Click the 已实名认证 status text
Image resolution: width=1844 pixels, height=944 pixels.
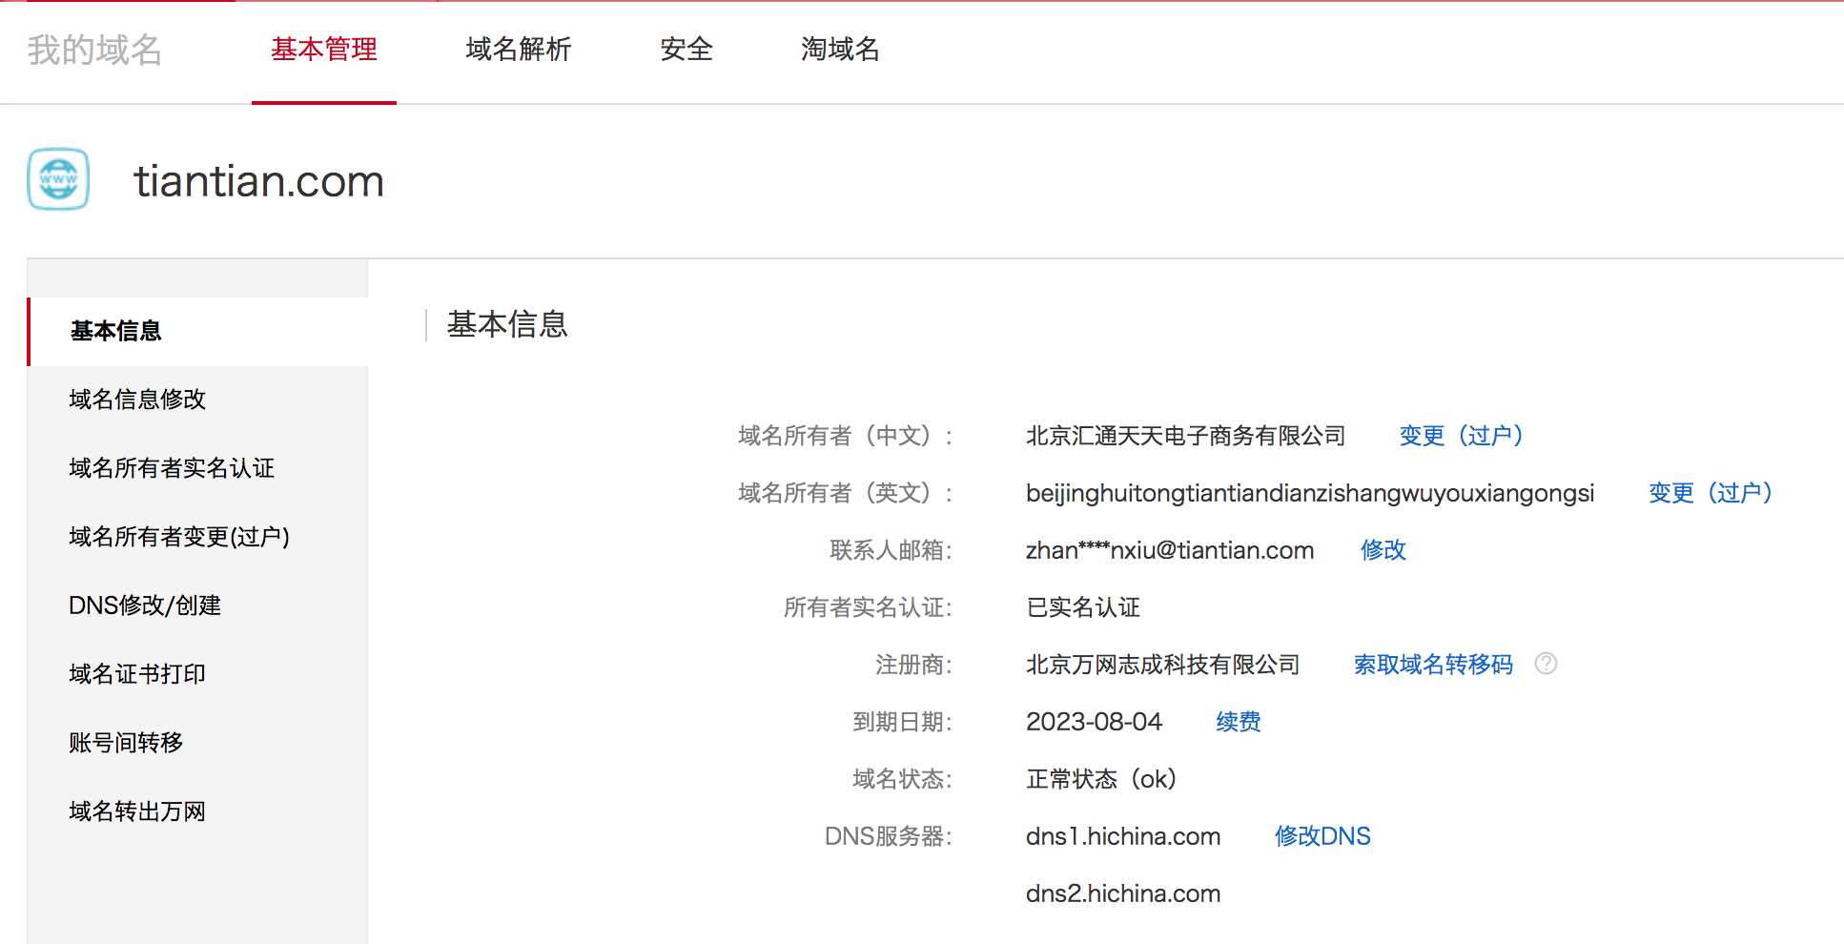coord(1083,607)
